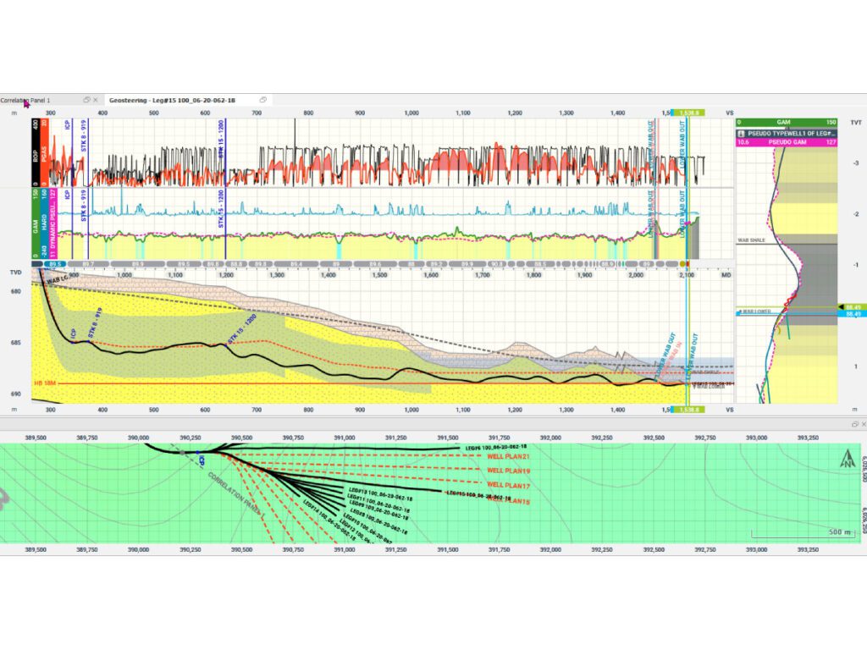Click the ROP curve header

coord(36,152)
